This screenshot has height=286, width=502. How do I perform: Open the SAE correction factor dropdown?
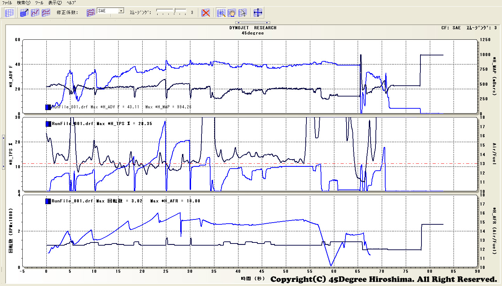coord(121,11)
